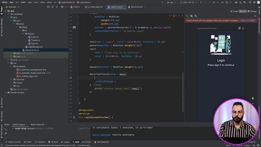The width and height of the screenshot is (261, 147).
Task: Expand the manifests folder
Action: [8, 14]
